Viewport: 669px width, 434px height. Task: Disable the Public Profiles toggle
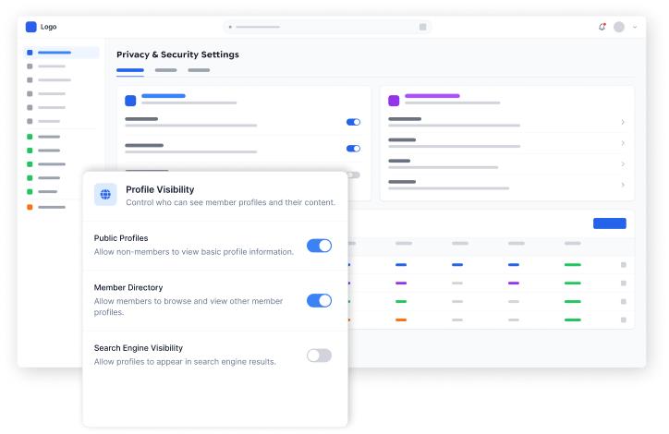tap(319, 246)
